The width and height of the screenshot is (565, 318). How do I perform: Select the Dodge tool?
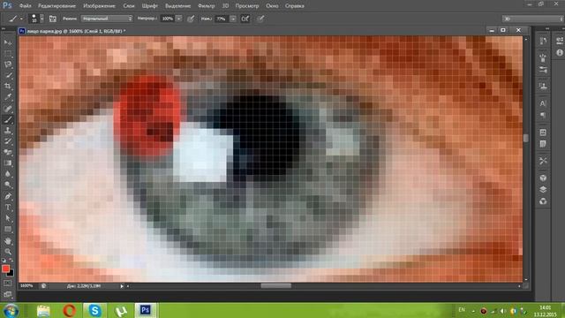[x=8, y=185]
